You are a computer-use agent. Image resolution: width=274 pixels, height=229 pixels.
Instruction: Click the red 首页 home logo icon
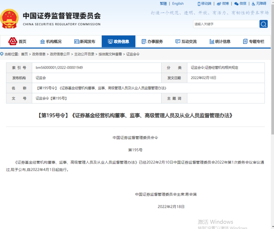coord(13,41)
